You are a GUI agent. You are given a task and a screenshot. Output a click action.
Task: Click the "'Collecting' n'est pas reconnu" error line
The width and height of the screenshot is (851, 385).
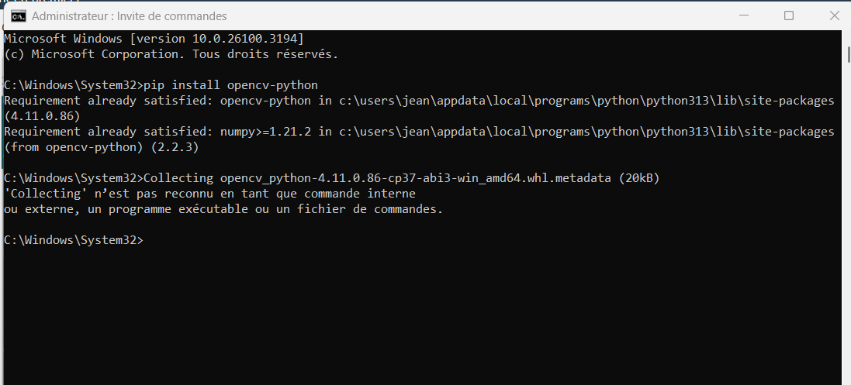209,194
